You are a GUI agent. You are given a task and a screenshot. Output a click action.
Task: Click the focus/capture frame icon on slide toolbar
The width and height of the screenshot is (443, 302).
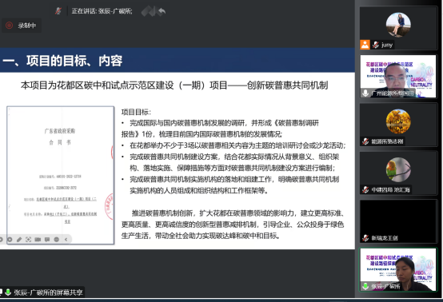[x=28, y=240]
